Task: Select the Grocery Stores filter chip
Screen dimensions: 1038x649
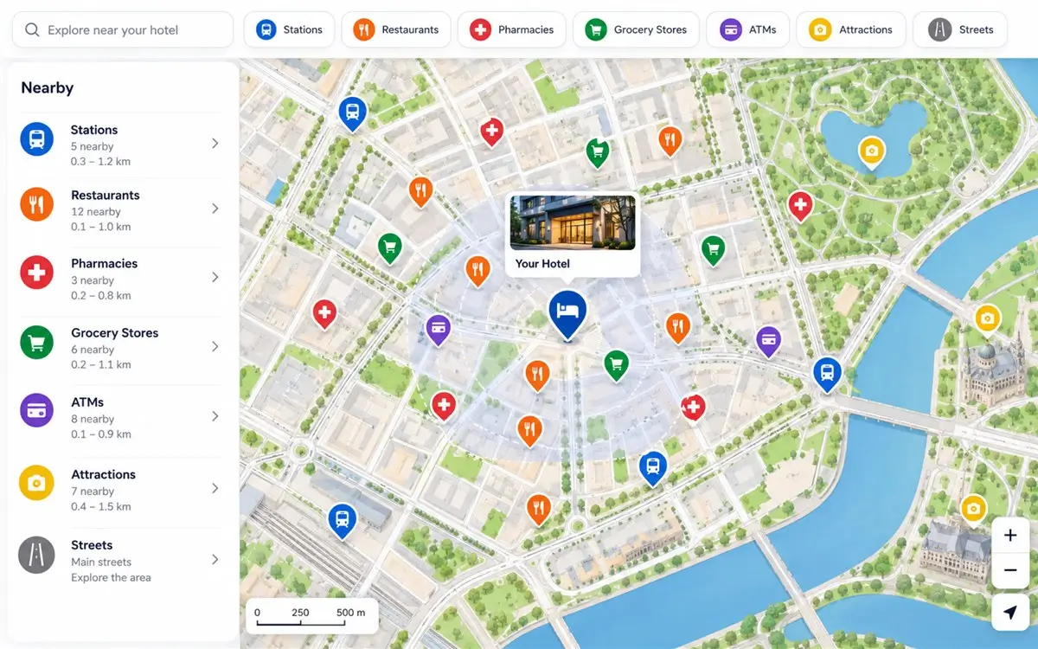Action: point(636,29)
